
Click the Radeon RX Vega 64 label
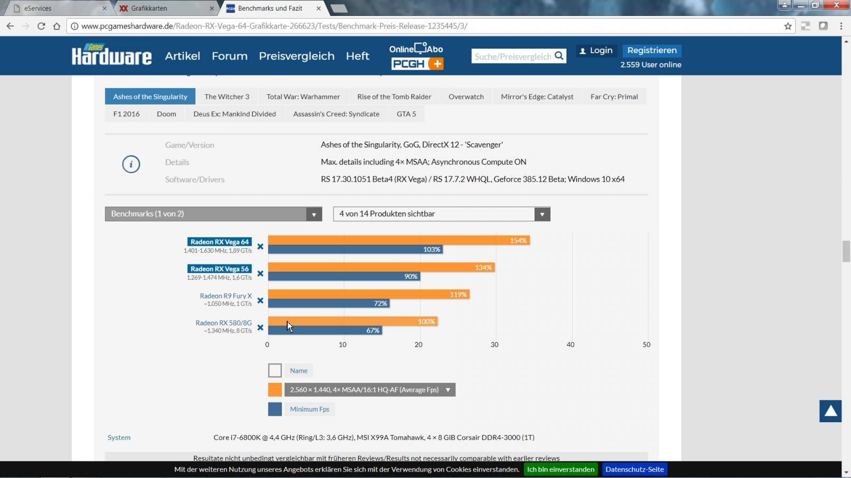[220, 242]
